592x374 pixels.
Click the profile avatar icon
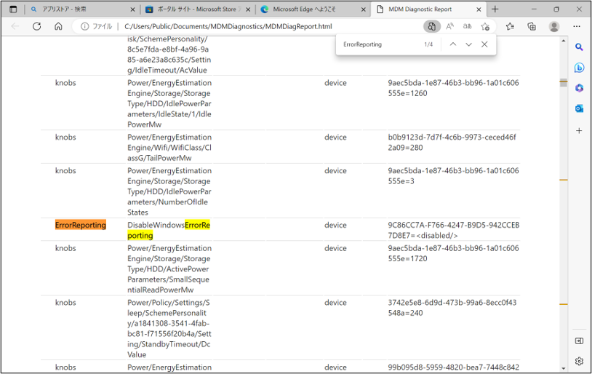554,26
